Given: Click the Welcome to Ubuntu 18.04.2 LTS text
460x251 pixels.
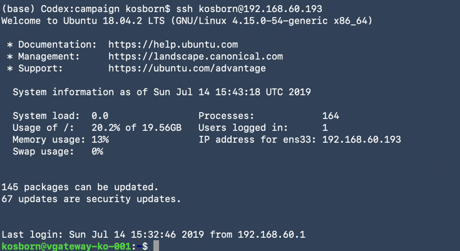Looking at the screenshot, I should coord(89,21).
